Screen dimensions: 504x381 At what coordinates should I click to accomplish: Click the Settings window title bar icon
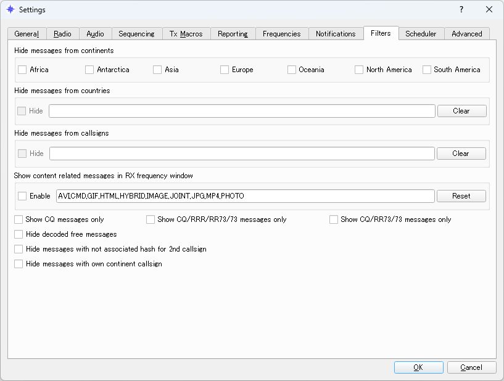tap(9, 9)
